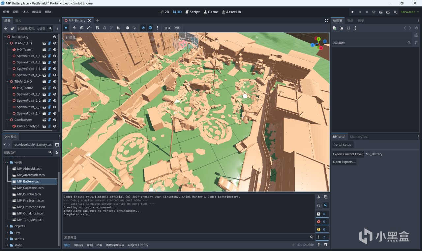The image size is (422, 251).
Task: Open the Forward+ renderer dropdown
Action: click(410, 12)
